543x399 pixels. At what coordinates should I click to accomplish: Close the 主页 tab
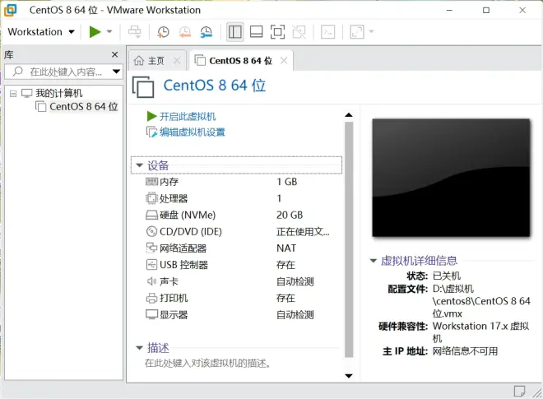tap(177, 61)
